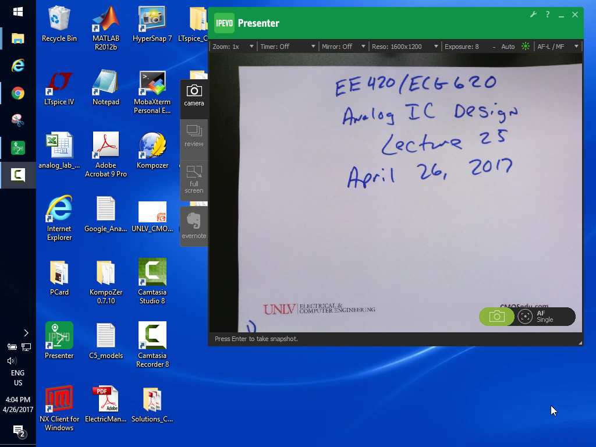Click the green exposure brightness icon
The width and height of the screenshot is (596, 447).
(x=526, y=47)
